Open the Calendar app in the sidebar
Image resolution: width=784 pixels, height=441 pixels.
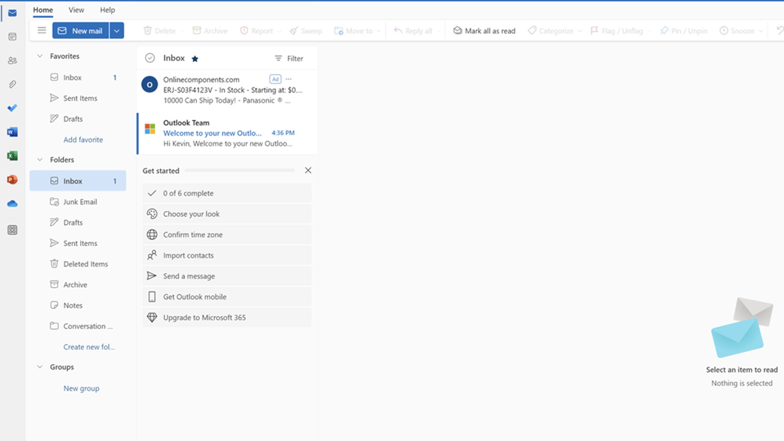click(x=12, y=37)
